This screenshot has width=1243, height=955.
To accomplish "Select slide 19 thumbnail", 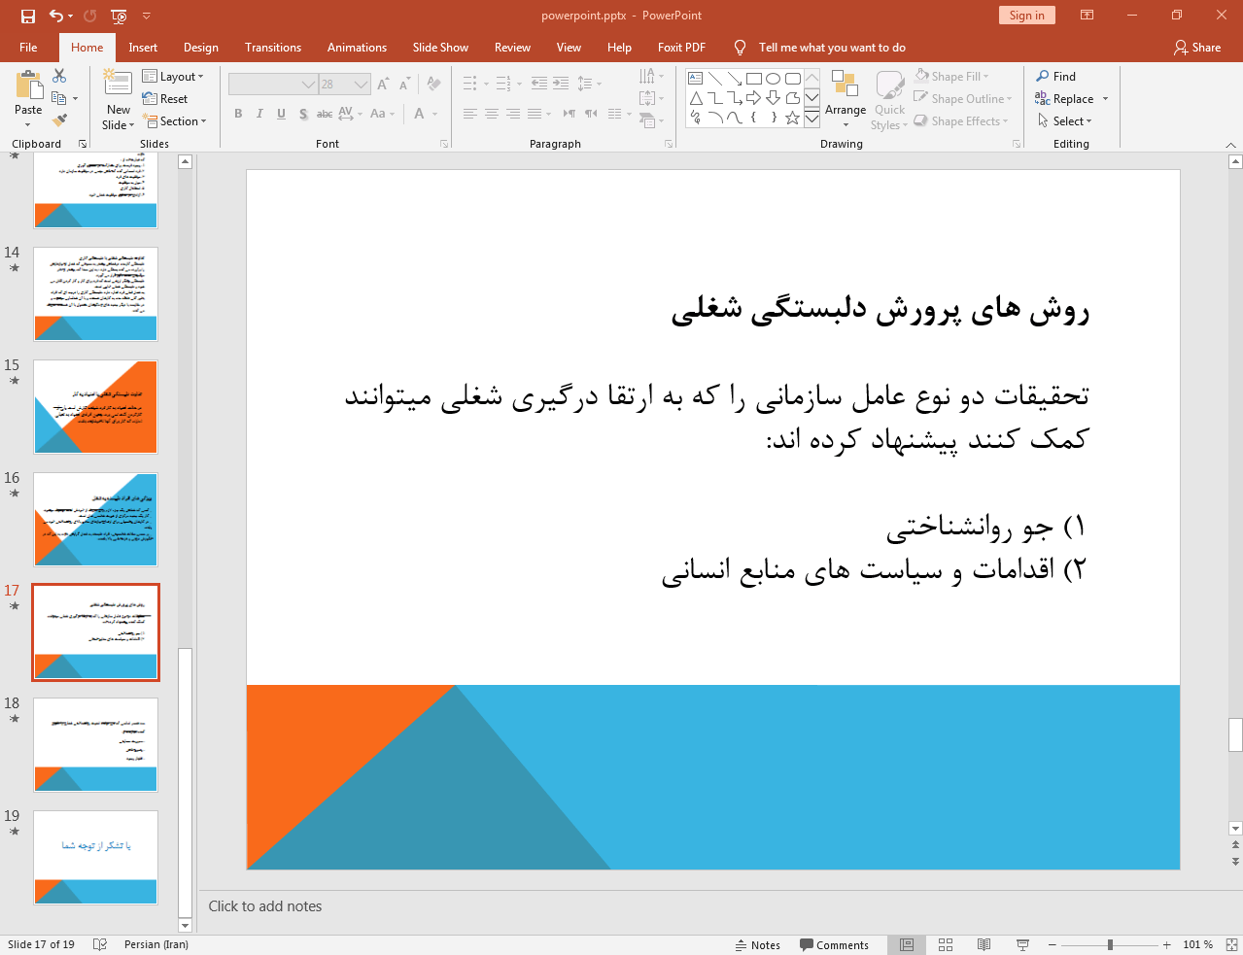I will pyautogui.click(x=95, y=858).
